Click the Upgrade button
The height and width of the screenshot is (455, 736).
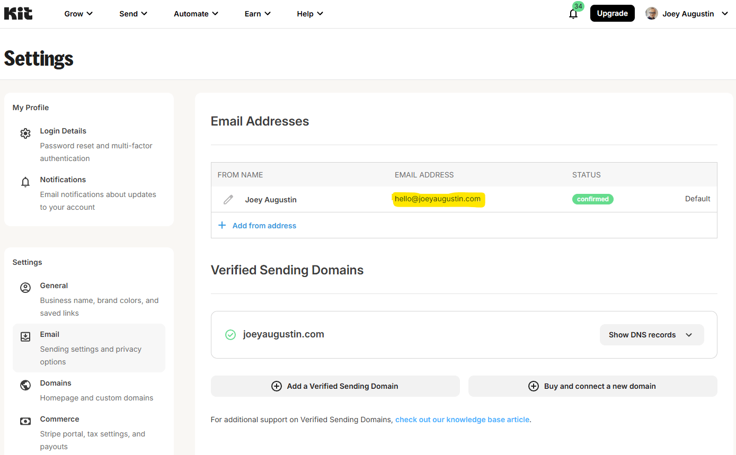point(612,13)
